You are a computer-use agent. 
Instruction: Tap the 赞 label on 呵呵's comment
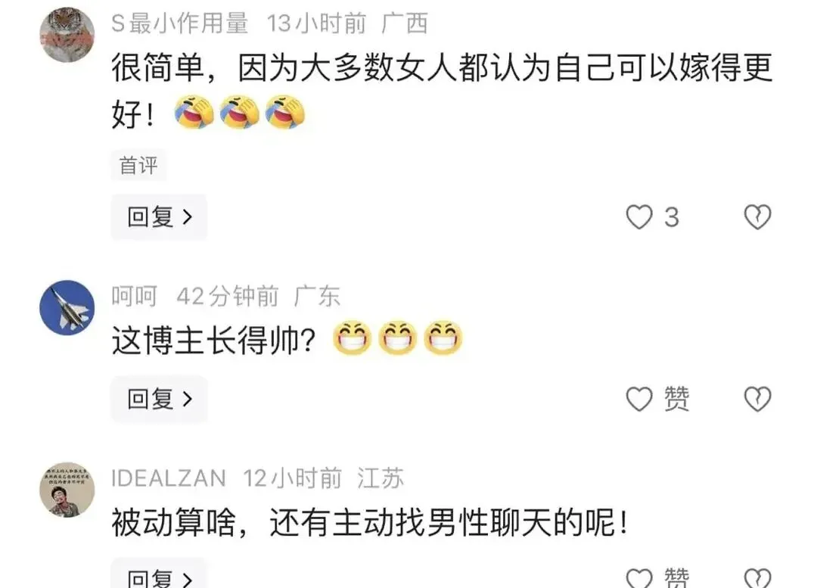(x=676, y=400)
